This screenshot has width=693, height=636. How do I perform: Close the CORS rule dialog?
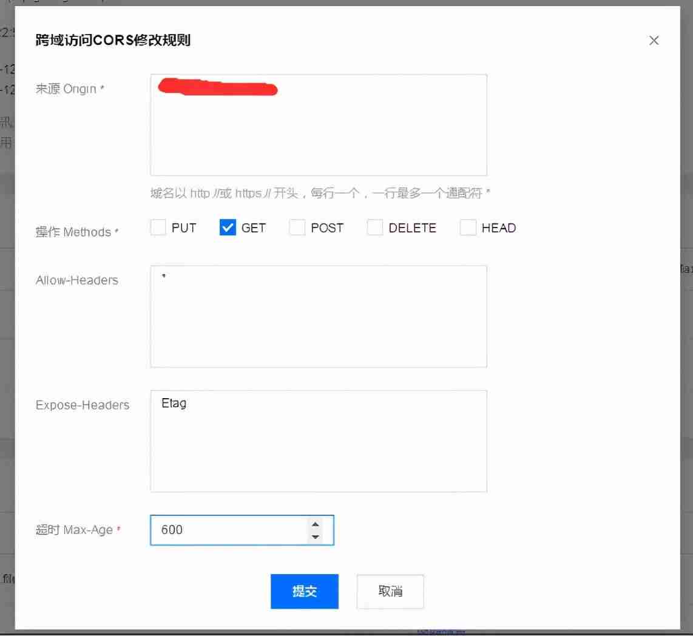coord(654,41)
